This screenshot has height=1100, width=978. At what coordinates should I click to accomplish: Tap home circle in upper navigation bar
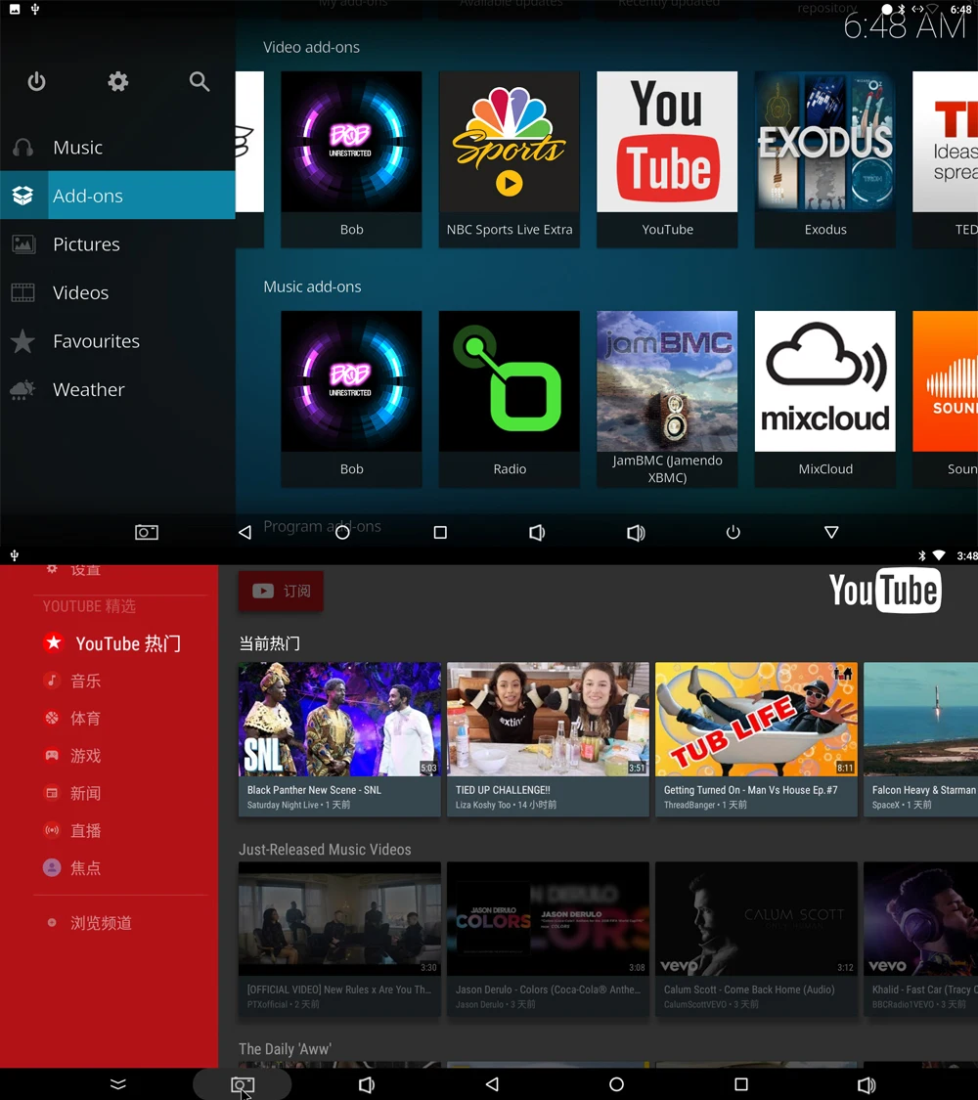click(x=342, y=533)
